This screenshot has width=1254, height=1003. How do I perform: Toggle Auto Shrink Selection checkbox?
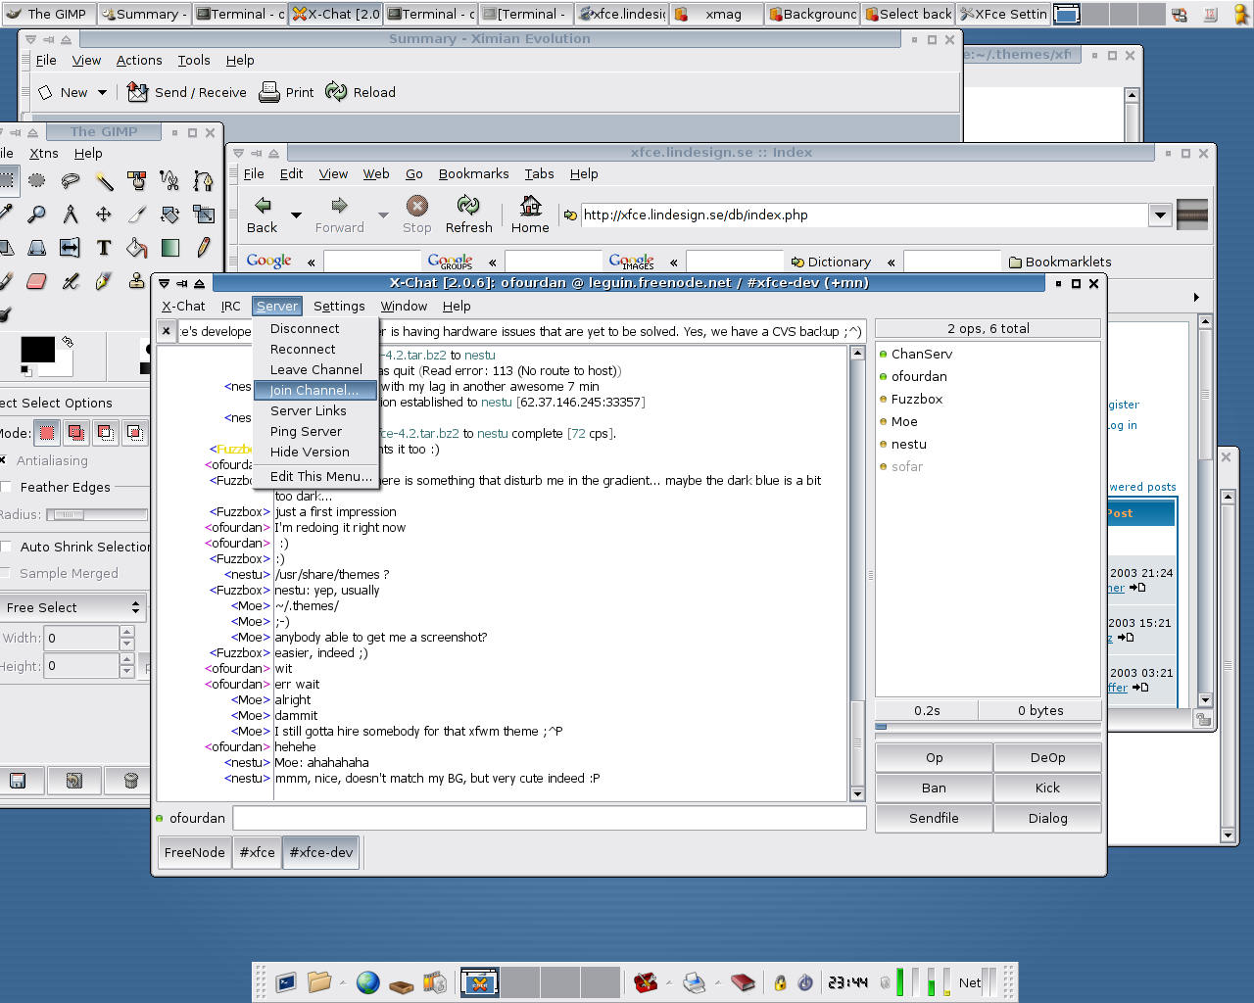tap(7, 547)
